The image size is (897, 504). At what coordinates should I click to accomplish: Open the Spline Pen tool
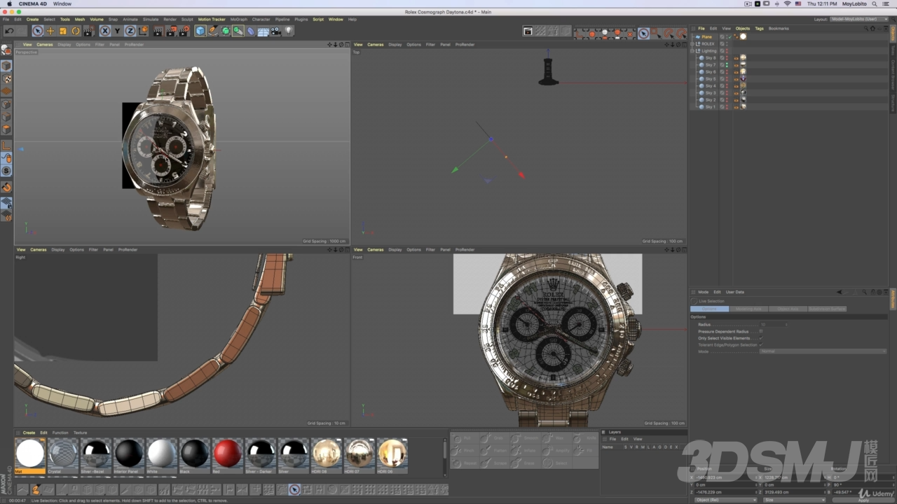213,31
